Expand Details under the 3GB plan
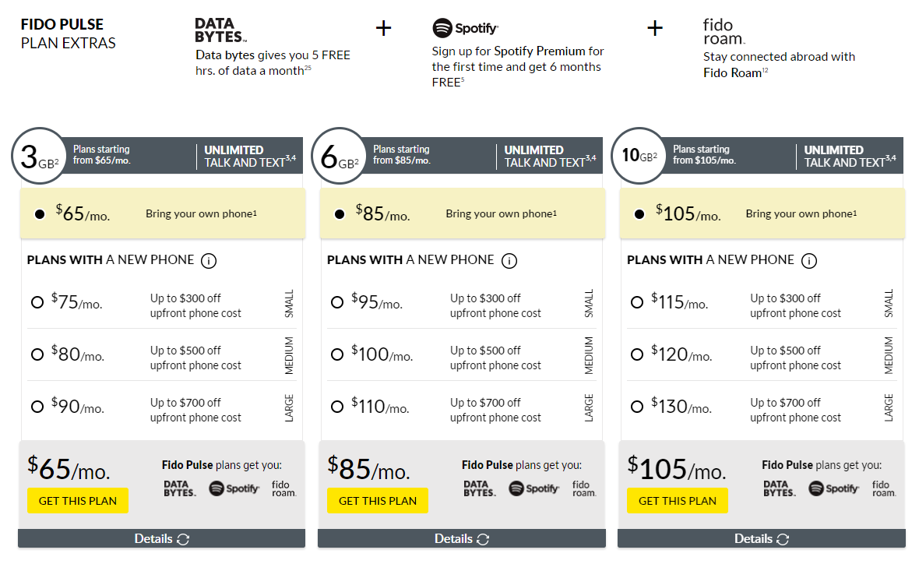The image size is (919, 564). click(161, 539)
